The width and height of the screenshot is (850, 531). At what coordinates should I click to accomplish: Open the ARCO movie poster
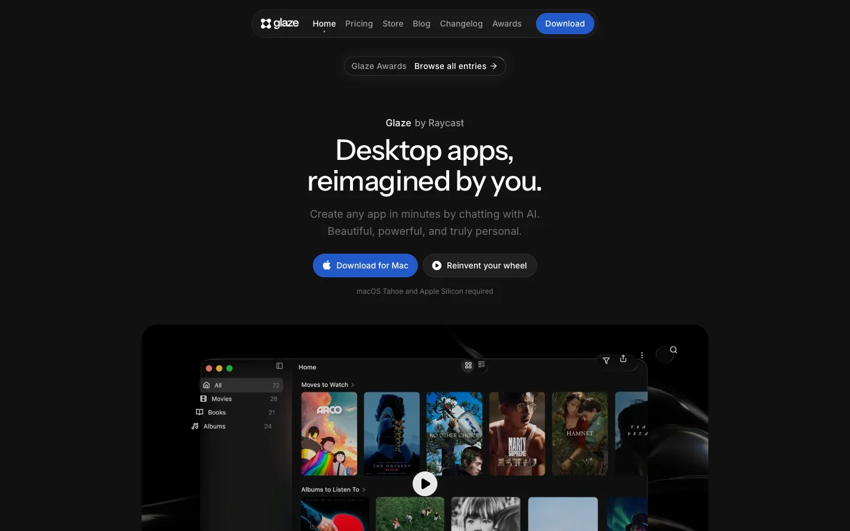click(329, 434)
